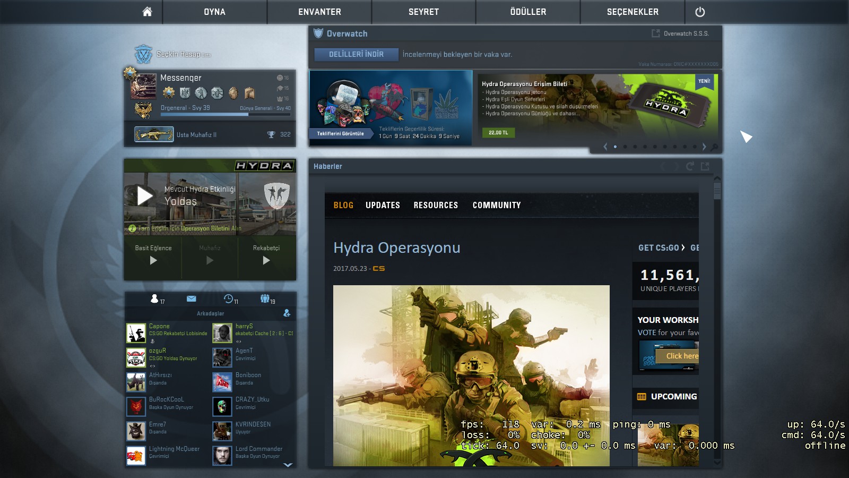
Task: Open the Hydra Operasyonu blog title
Action: [x=397, y=247]
